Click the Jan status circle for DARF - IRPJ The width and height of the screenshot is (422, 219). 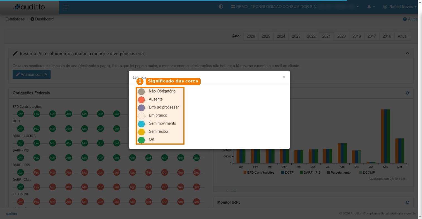point(21,172)
